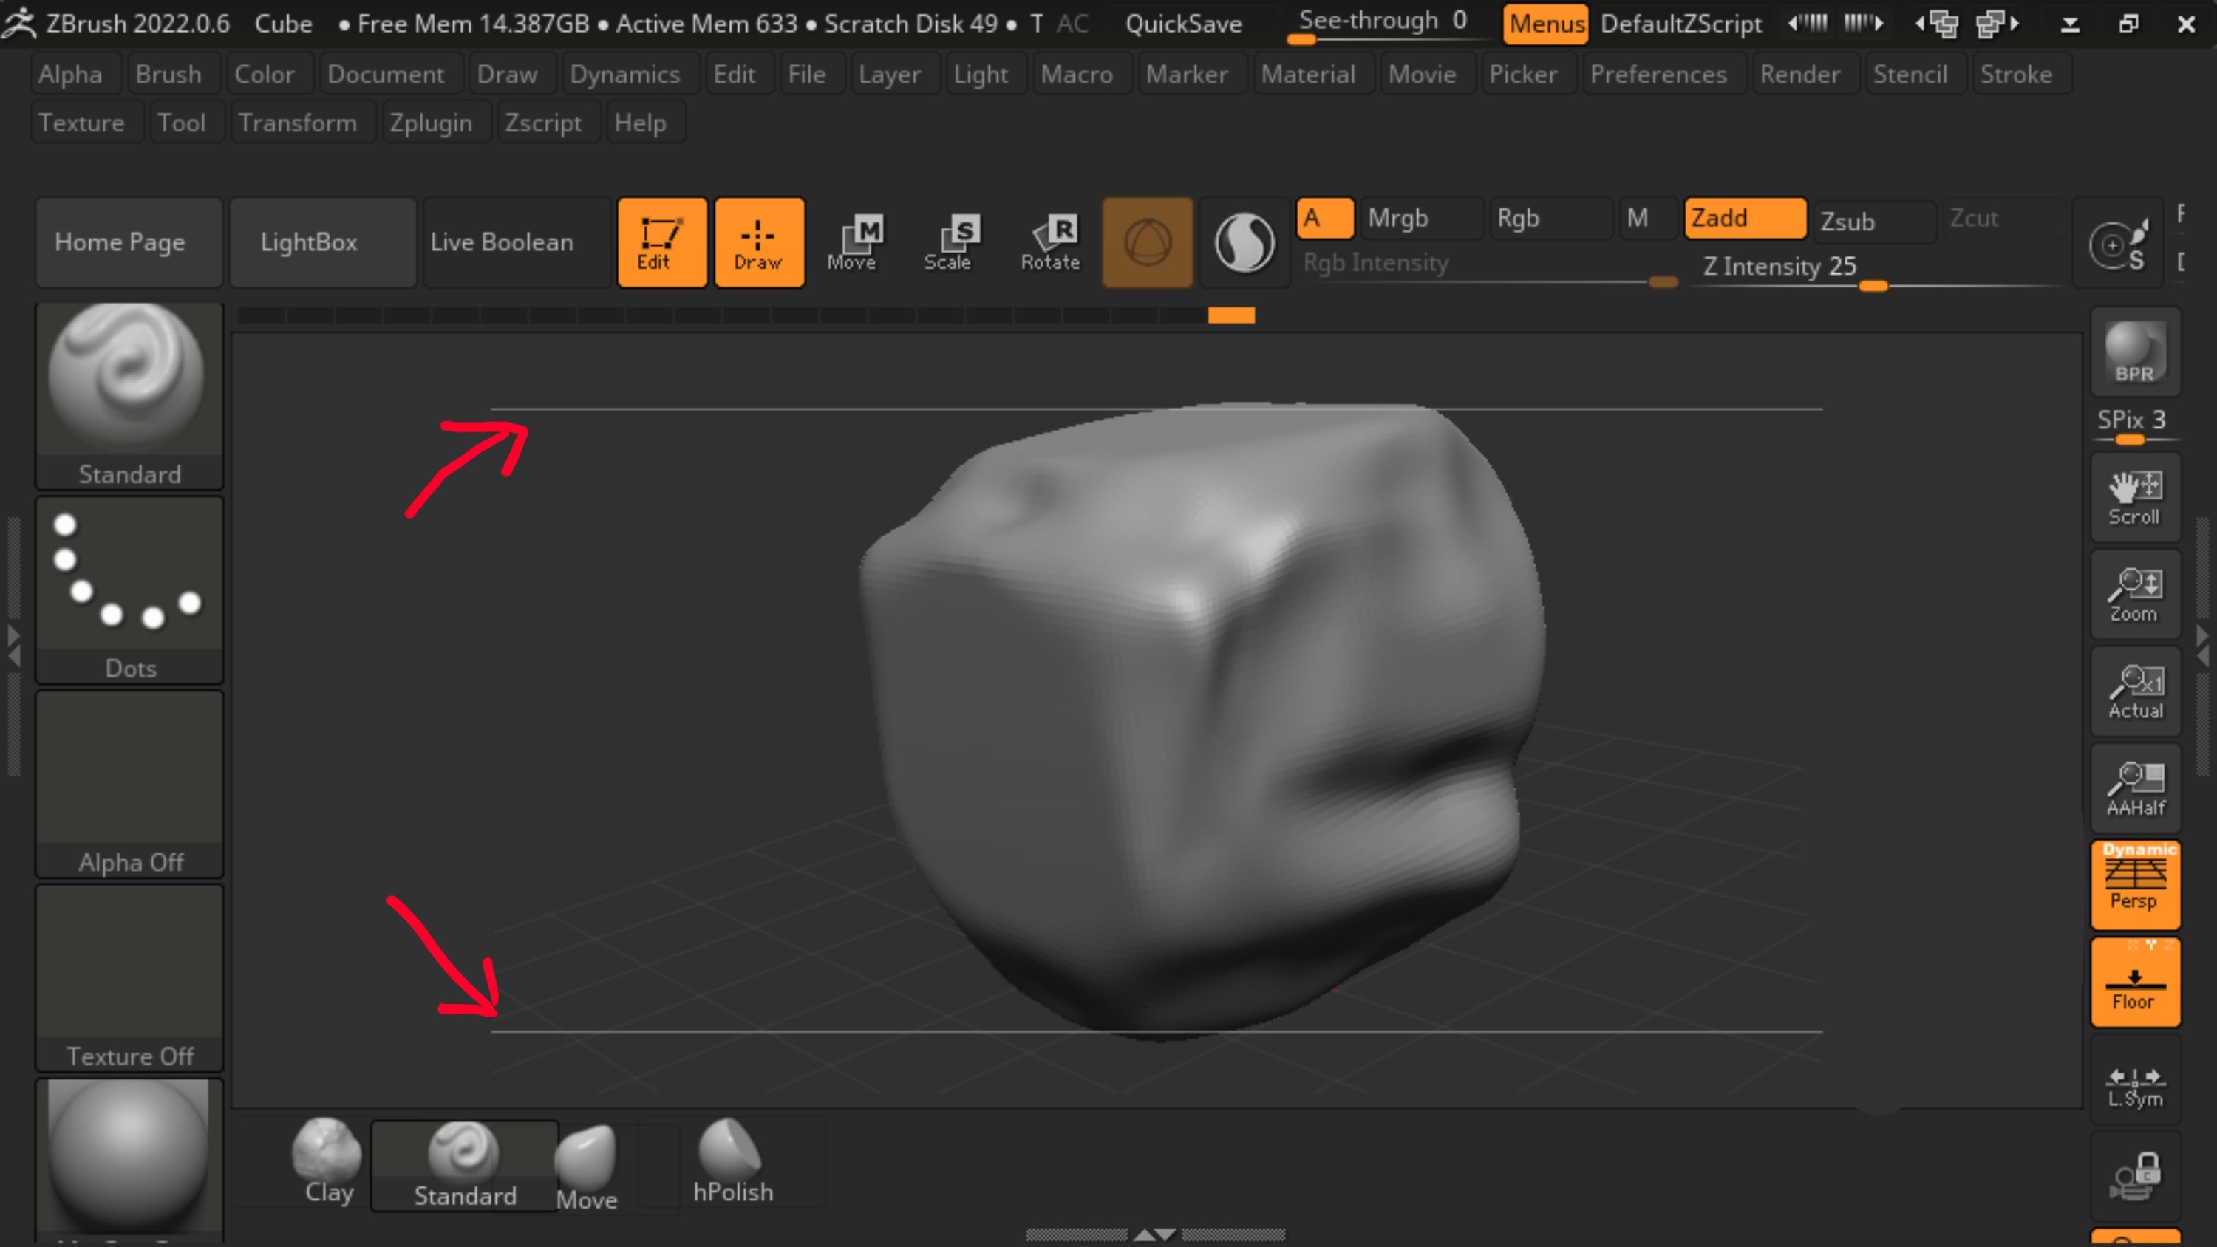The image size is (2217, 1247).
Task: Open the Dots stroke type picker
Action: click(129, 590)
